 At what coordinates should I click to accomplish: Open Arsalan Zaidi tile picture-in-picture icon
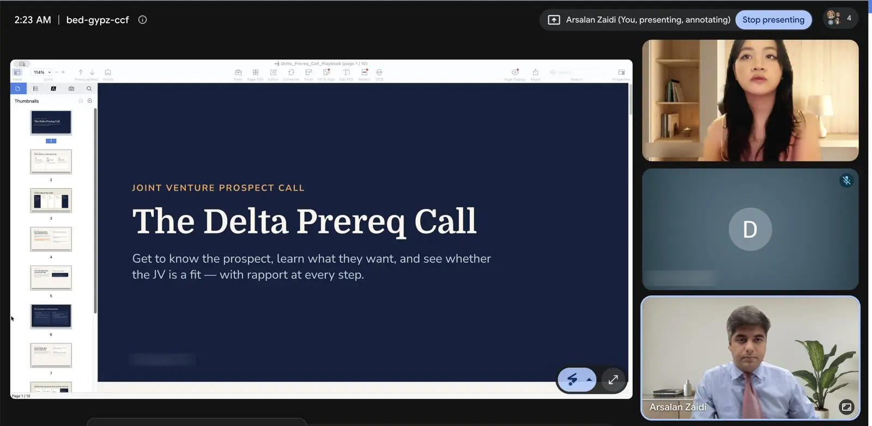click(x=846, y=407)
